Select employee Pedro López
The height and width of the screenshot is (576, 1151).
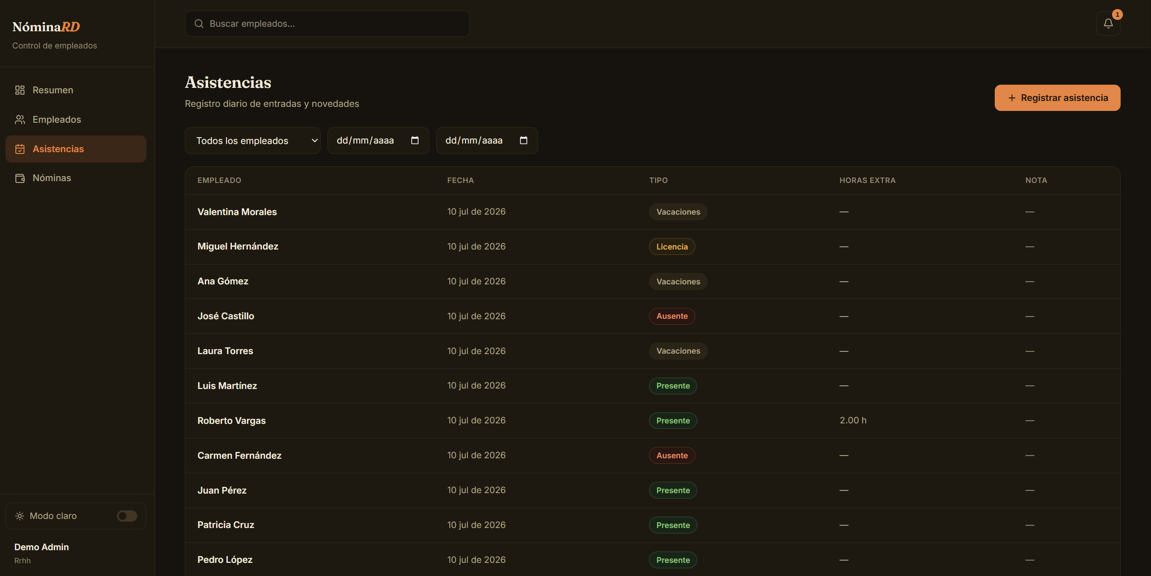point(225,560)
